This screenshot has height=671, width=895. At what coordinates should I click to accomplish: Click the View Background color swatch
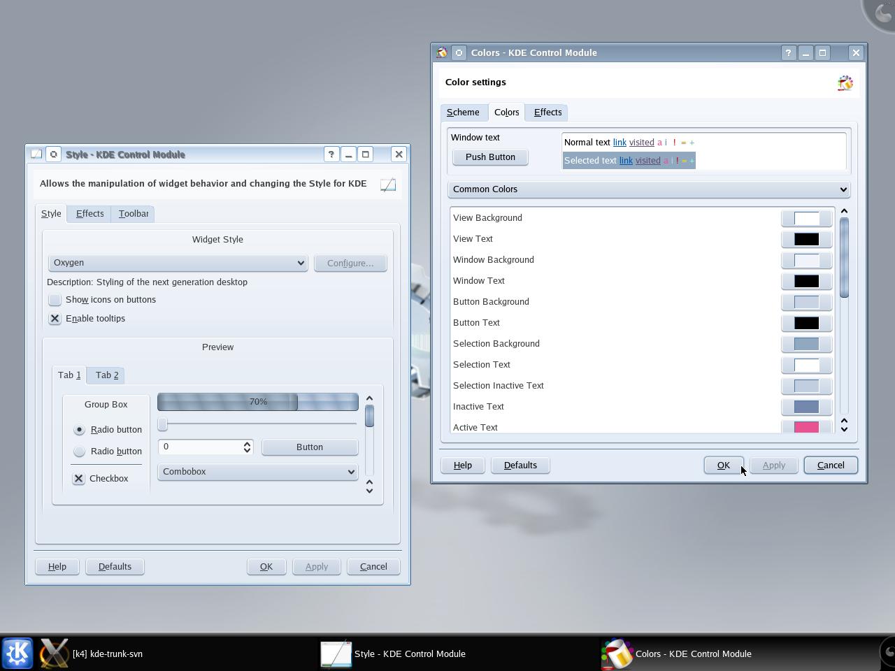click(x=806, y=218)
